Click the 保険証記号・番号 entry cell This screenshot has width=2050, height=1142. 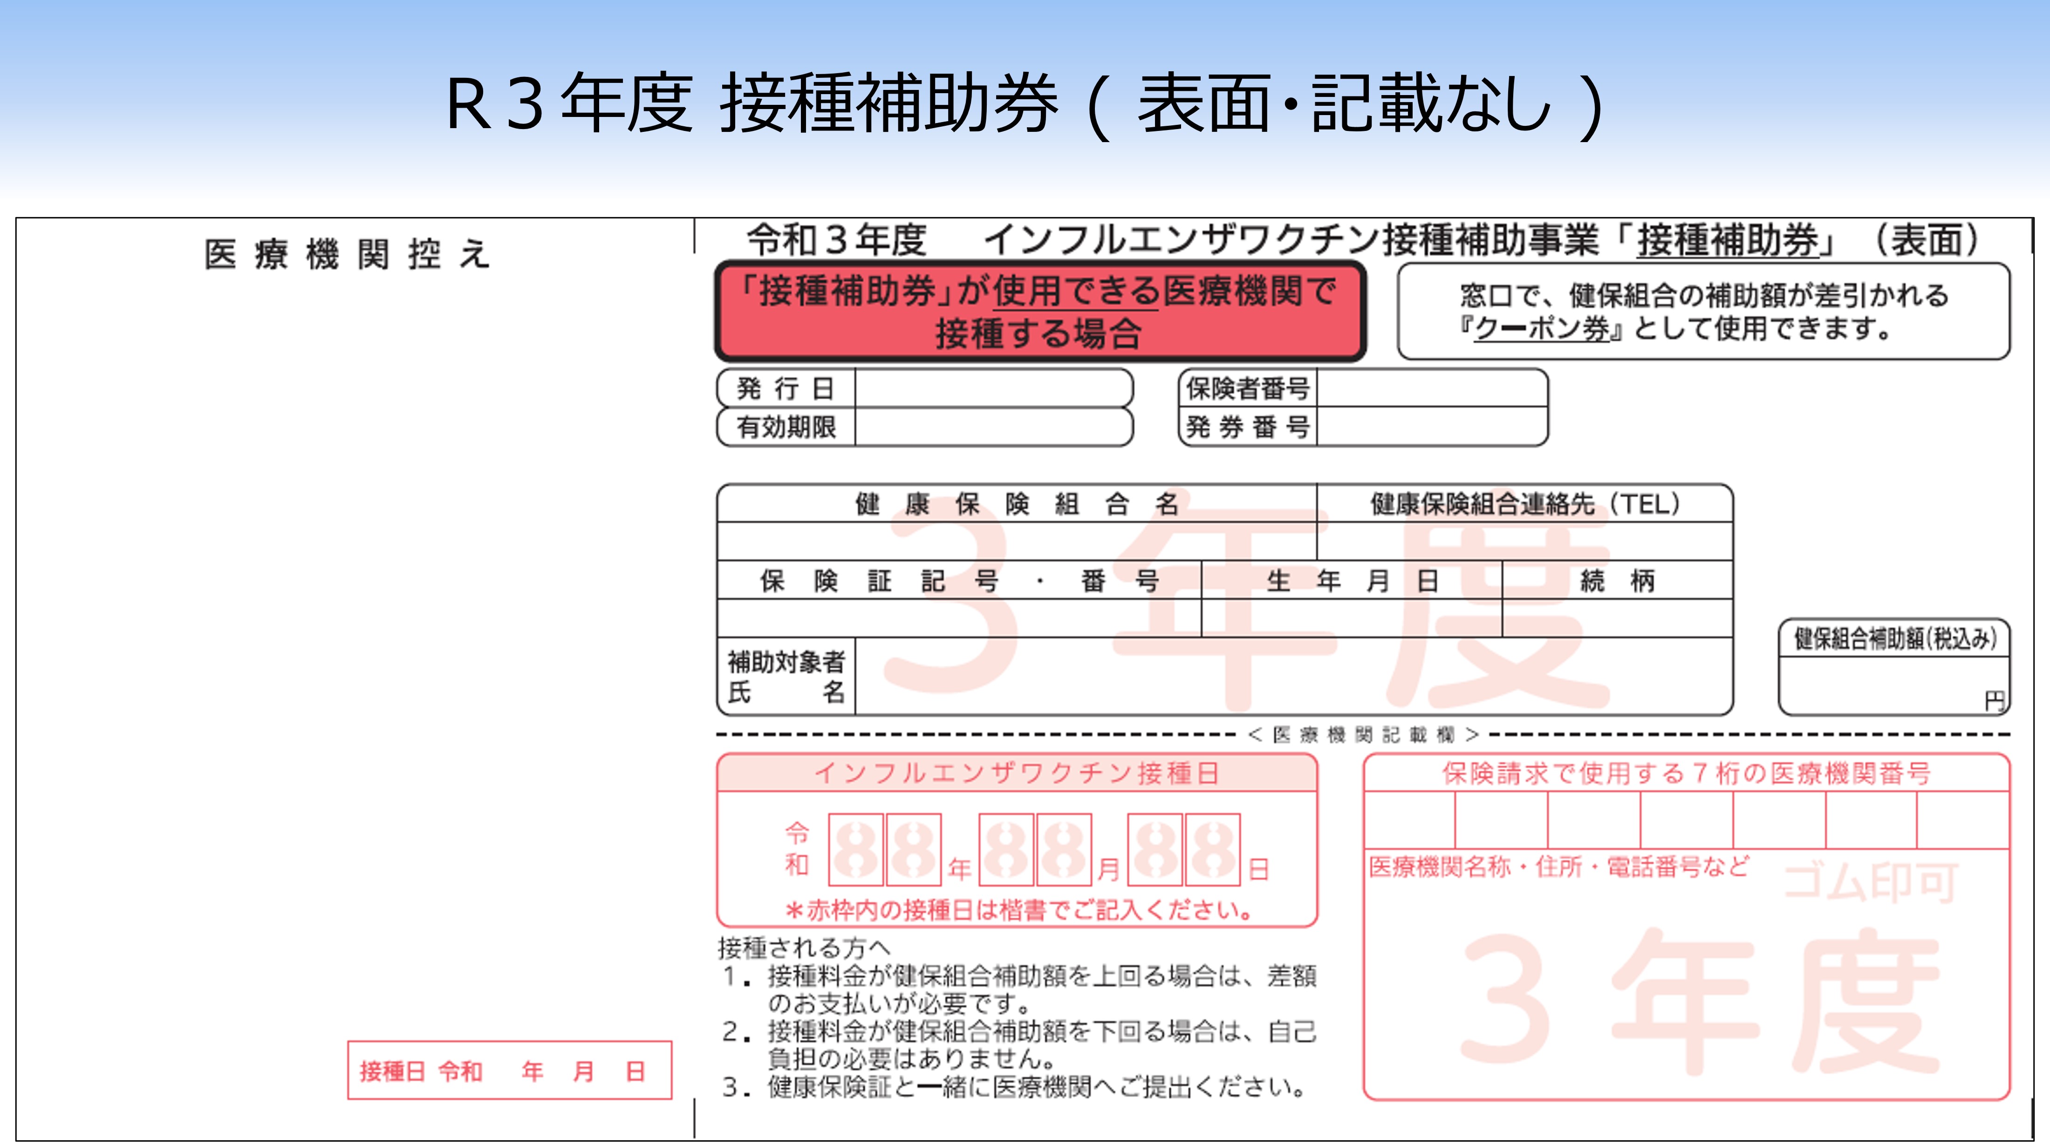[x=958, y=618]
